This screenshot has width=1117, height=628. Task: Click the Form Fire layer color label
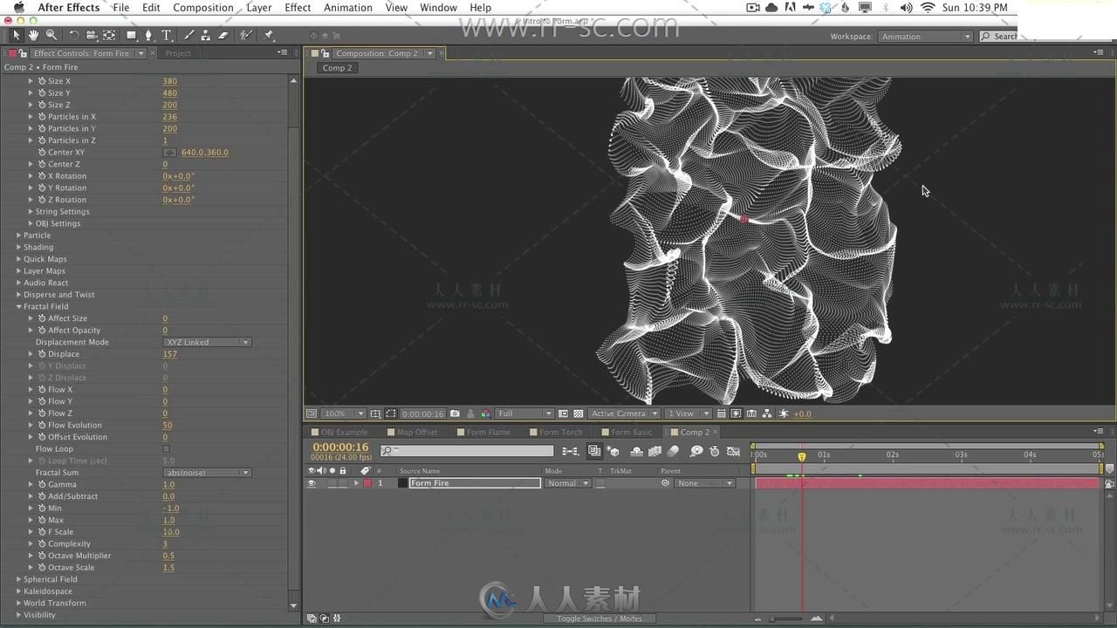(x=367, y=483)
